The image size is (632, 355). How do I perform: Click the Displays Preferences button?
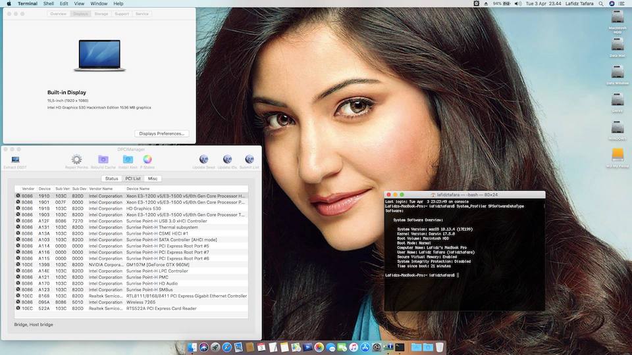pos(161,133)
